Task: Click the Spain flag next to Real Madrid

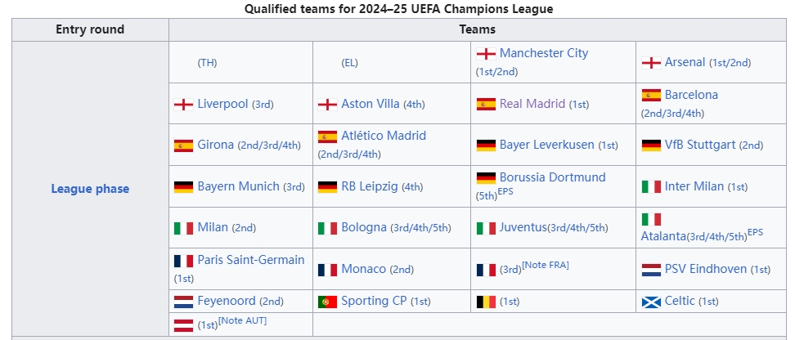Action: point(486,104)
